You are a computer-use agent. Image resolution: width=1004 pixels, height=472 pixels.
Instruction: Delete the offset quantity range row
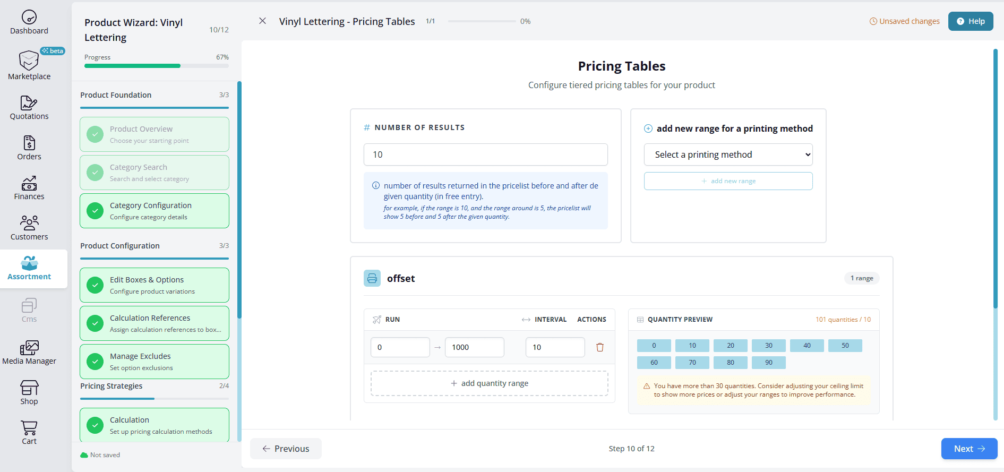click(x=600, y=347)
